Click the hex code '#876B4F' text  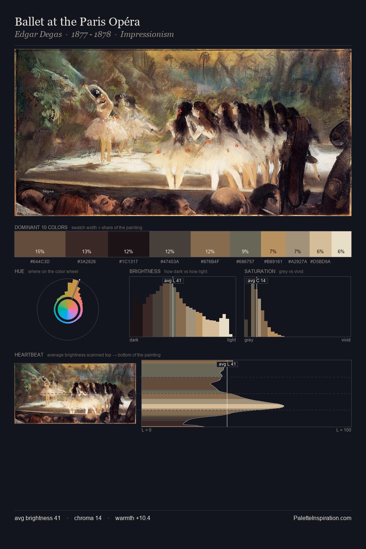(210, 262)
